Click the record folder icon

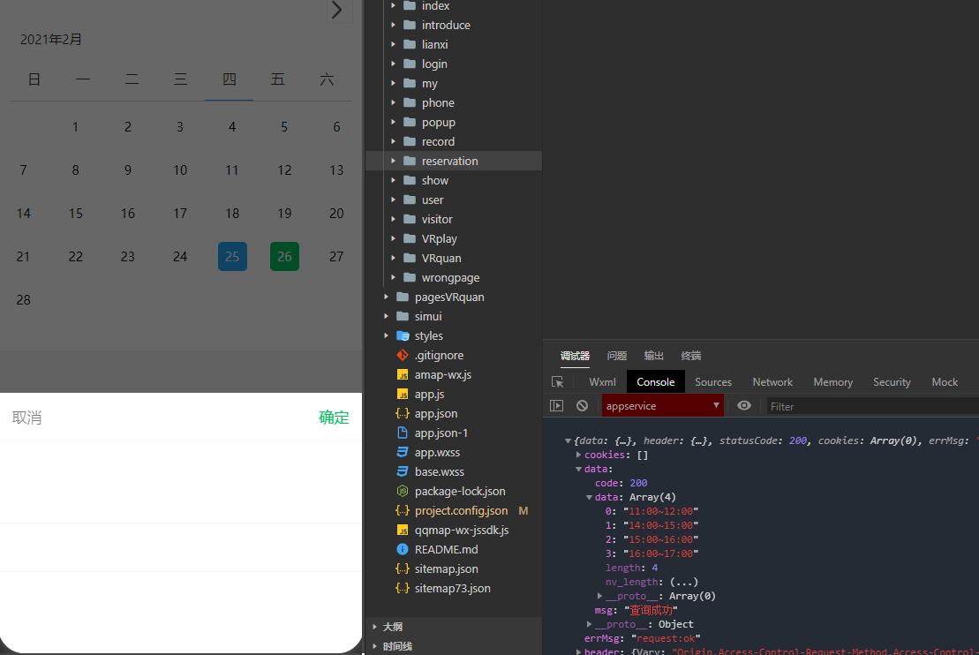(410, 142)
